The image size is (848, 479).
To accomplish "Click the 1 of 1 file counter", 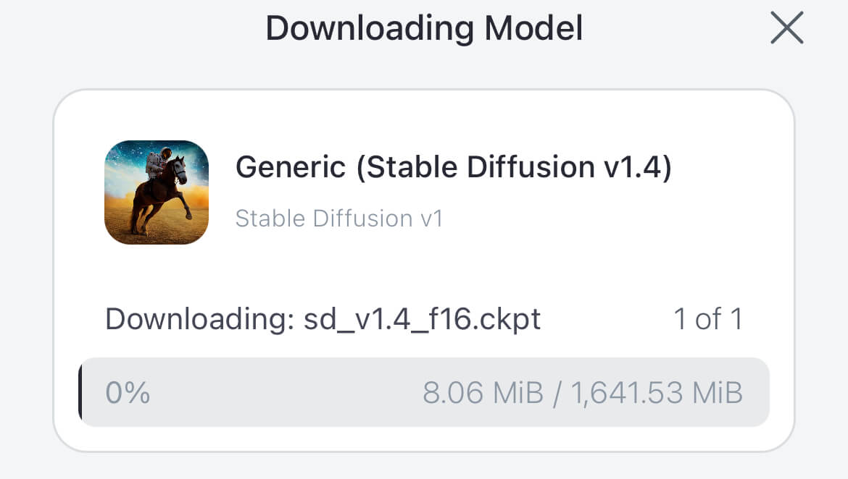I will coord(708,318).
